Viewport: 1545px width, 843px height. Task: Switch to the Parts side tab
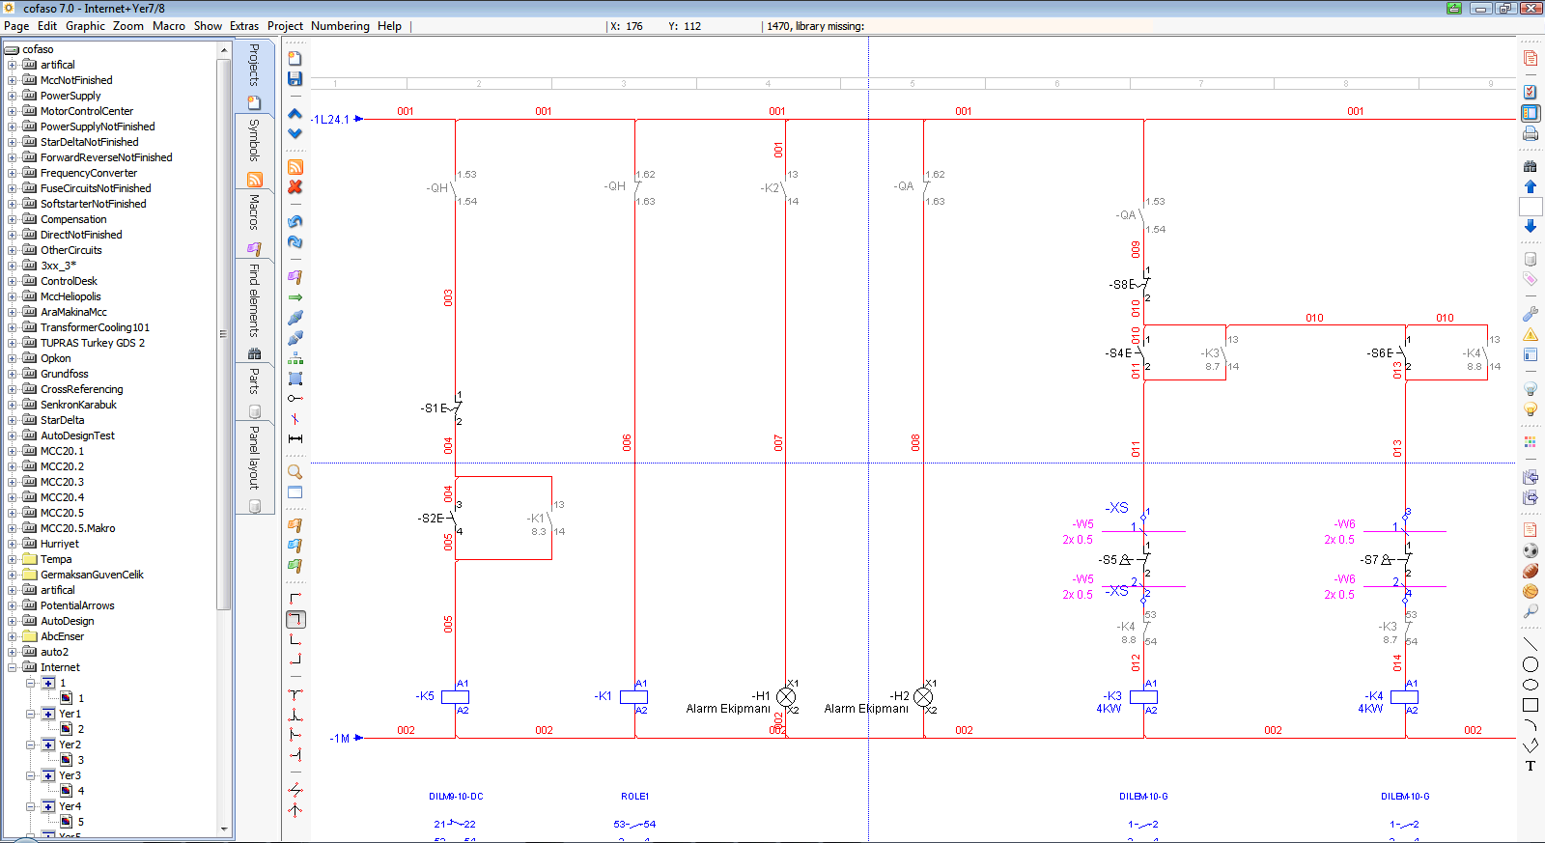coord(254,391)
